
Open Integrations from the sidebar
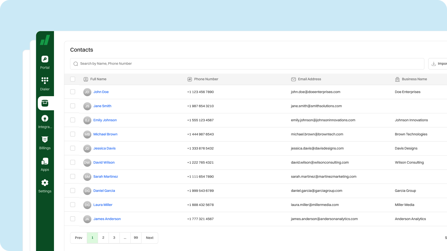click(45, 118)
